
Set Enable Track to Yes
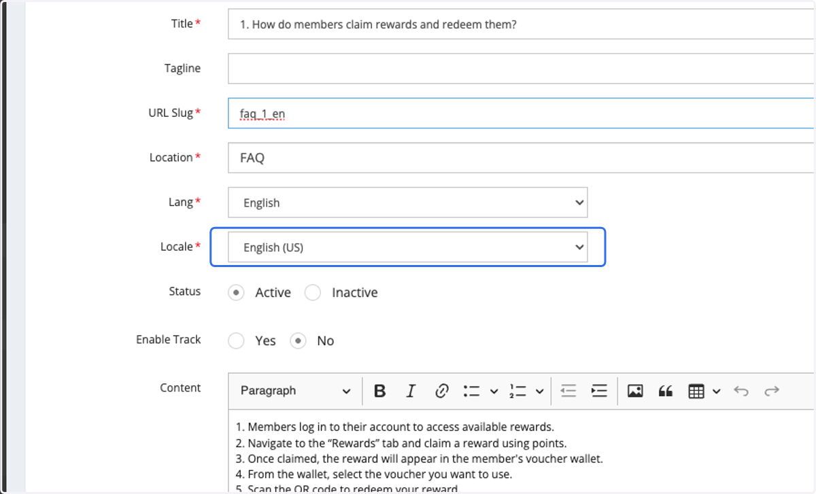pos(236,341)
